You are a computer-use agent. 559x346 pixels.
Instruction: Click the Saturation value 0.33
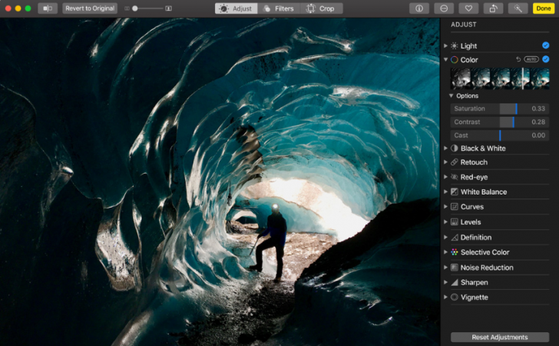pyautogui.click(x=538, y=108)
